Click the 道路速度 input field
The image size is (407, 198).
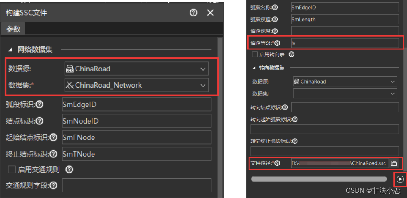point(345,31)
